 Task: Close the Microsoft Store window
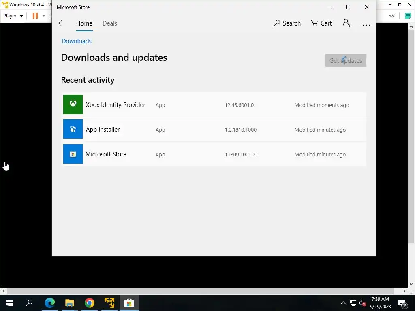[366, 7]
